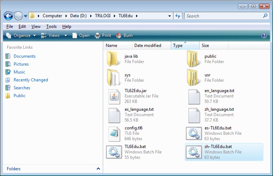Click Burn in the toolbar
This screenshot has width=273, height=176.
click(x=124, y=35)
